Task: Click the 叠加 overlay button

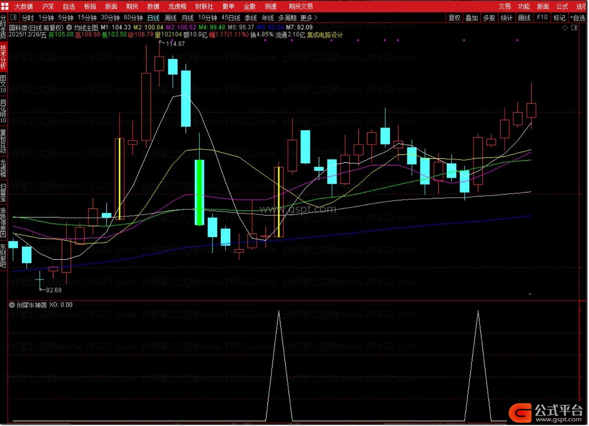Action: [x=471, y=18]
